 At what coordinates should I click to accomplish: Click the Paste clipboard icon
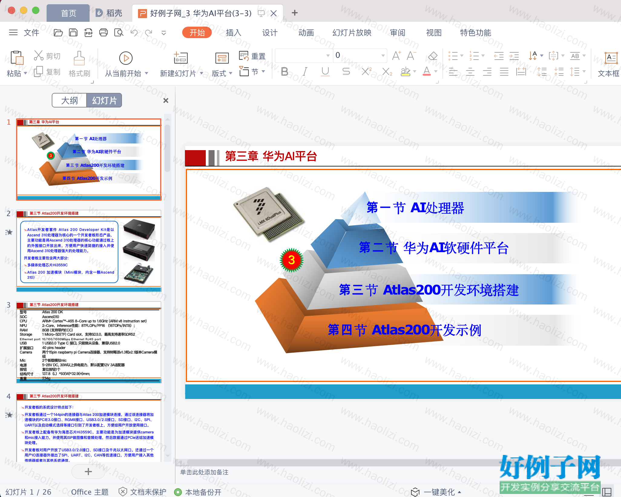click(17, 58)
